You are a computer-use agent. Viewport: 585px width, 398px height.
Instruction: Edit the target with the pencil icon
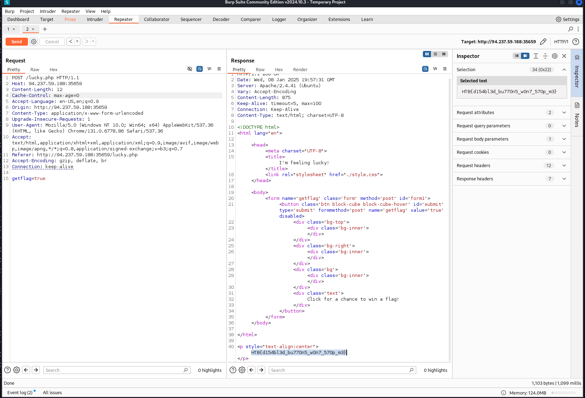pyautogui.click(x=543, y=42)
